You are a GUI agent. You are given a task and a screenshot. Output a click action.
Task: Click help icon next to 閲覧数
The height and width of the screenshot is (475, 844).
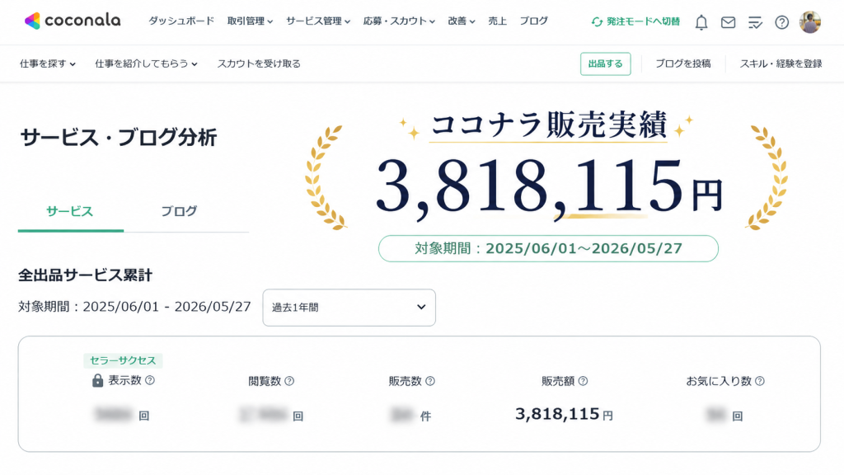pos(289,381)
